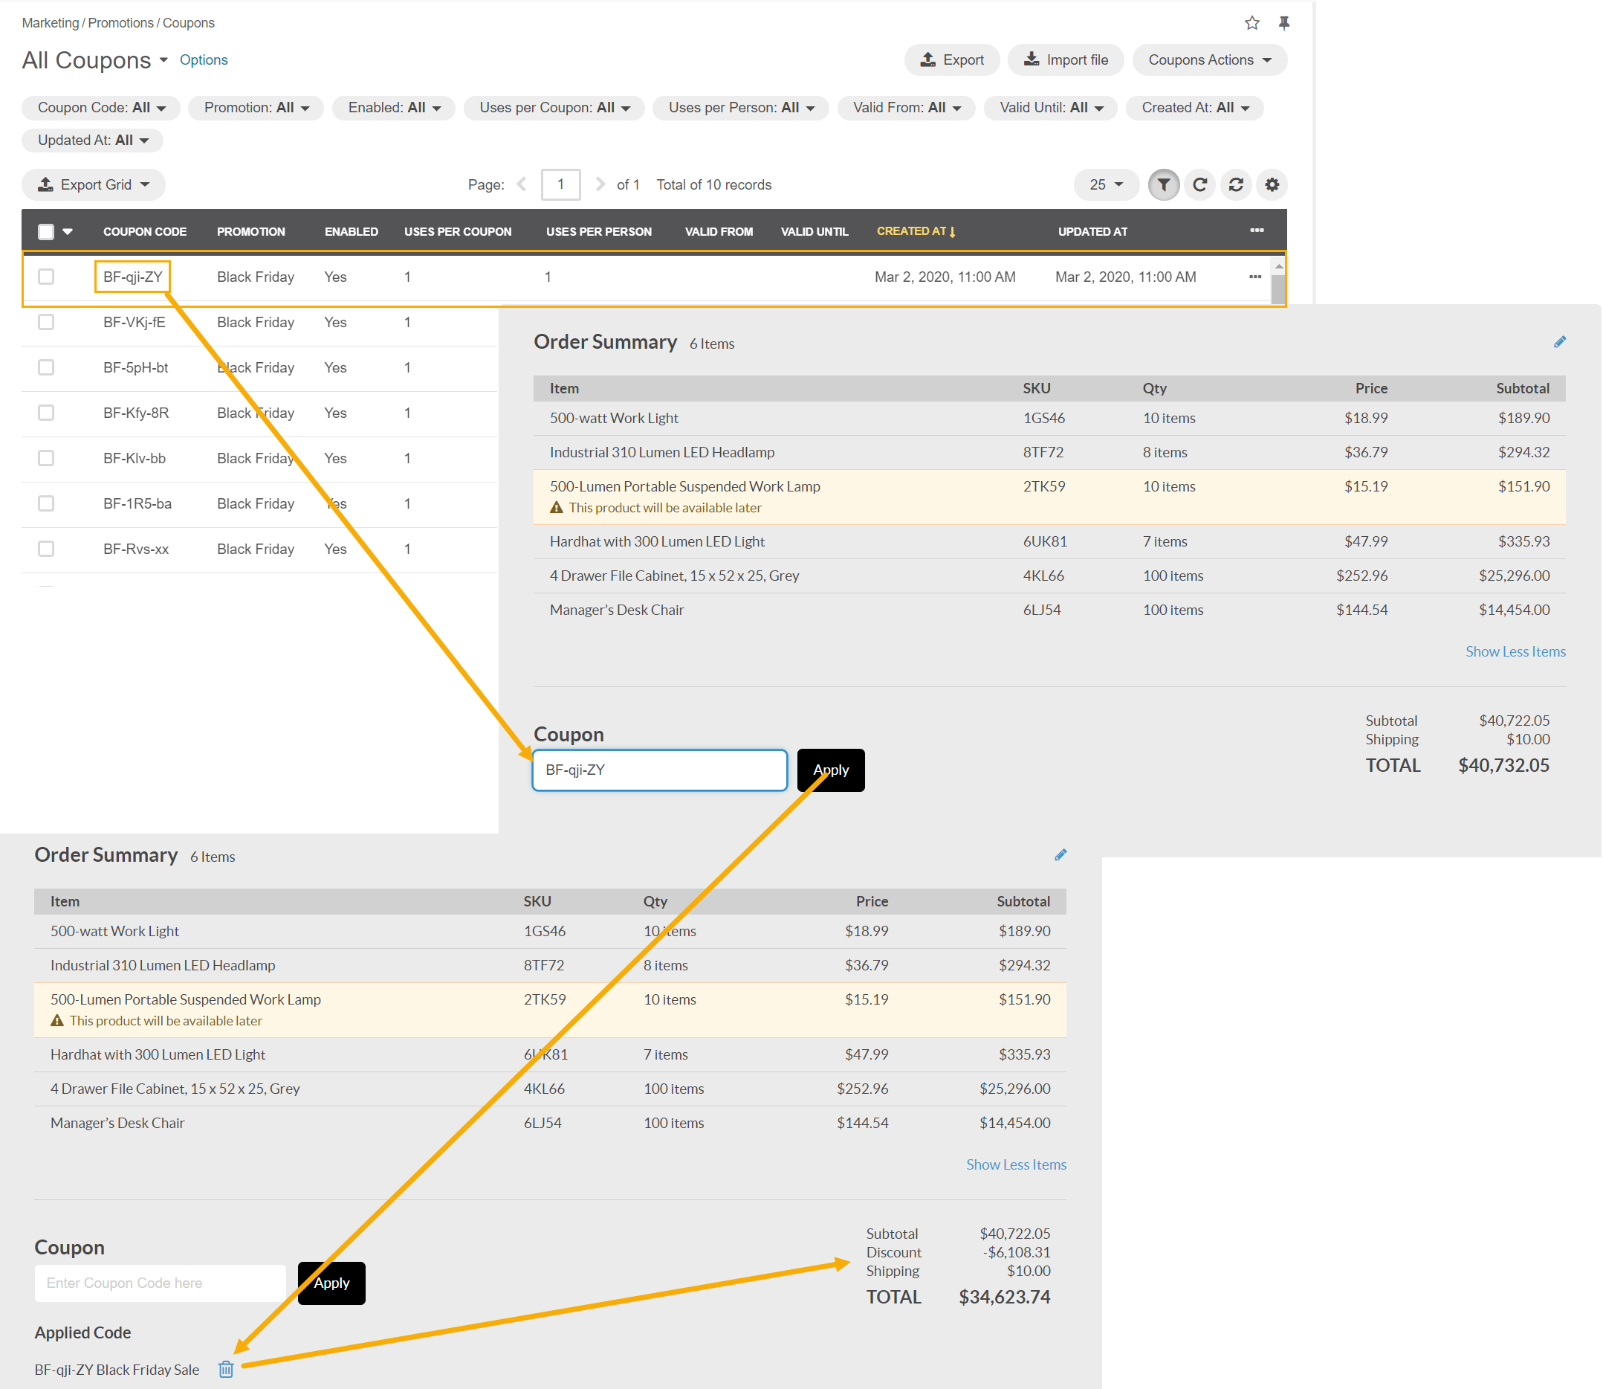This screenshot has width=1603, height=1389.
Task: Edit upper Order Summary pencil icon
Action: coord(1560,342)
